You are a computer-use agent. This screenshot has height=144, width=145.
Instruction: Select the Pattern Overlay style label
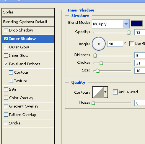point(23,115)
